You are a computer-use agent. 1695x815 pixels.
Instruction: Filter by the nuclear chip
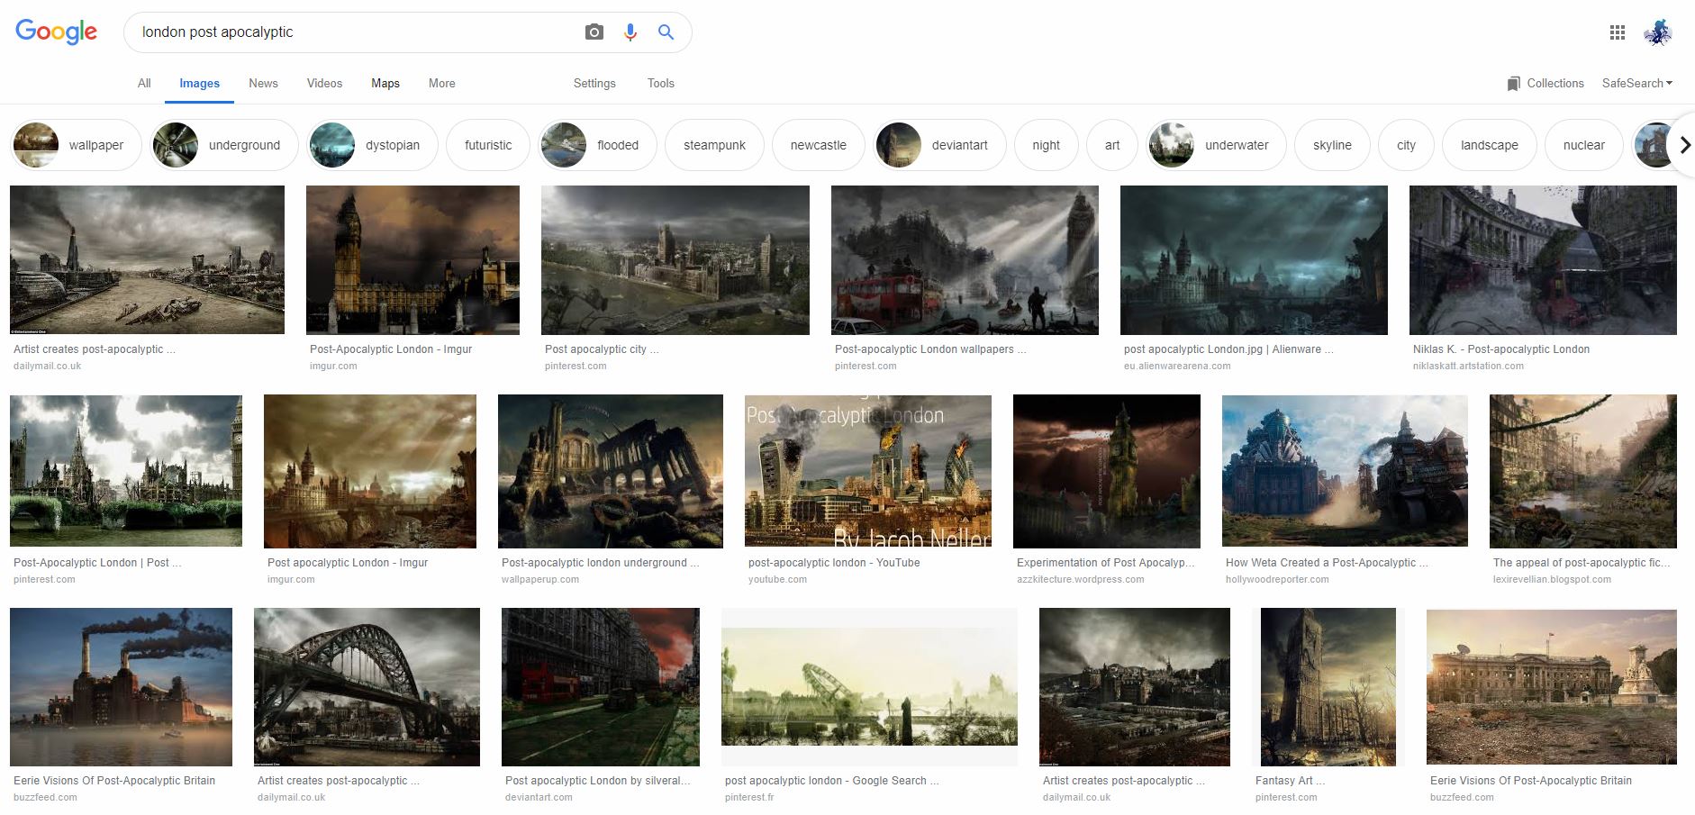pyautogui.click(x=1583, y=145)
